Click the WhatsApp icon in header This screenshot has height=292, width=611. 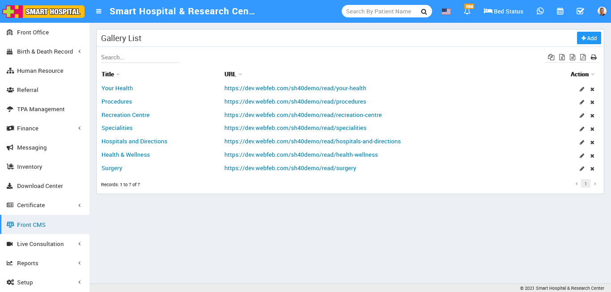[540, 11]
